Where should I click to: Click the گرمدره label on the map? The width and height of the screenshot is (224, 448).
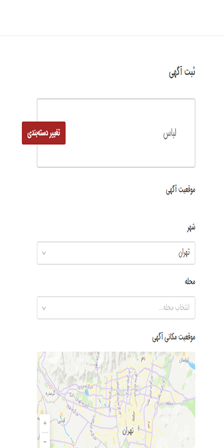(x=50, y=394)
